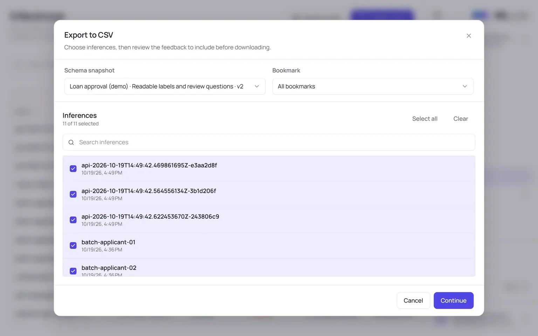Uncheck the e3aa2d8f inference checkbox

73,169
